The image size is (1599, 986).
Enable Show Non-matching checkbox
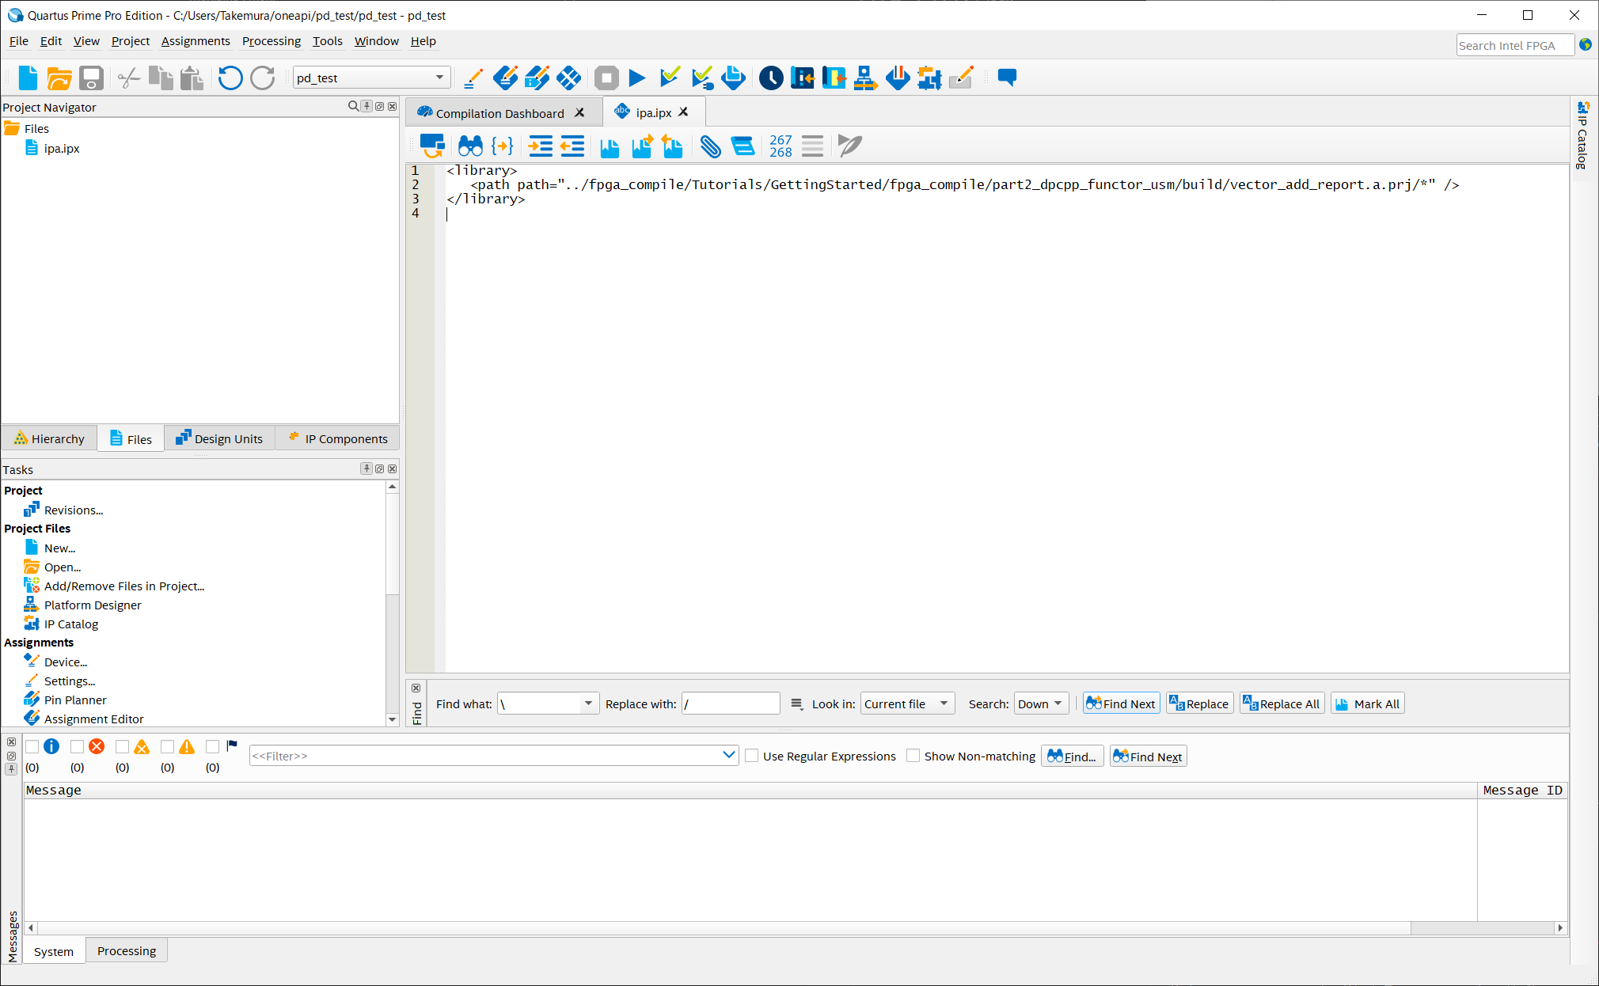click(913, 756)
